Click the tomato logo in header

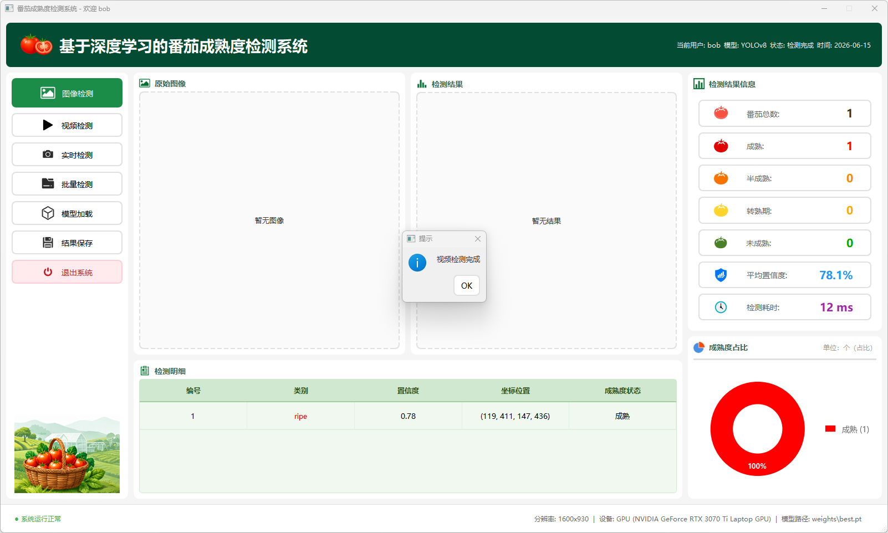tap(37, 44)
